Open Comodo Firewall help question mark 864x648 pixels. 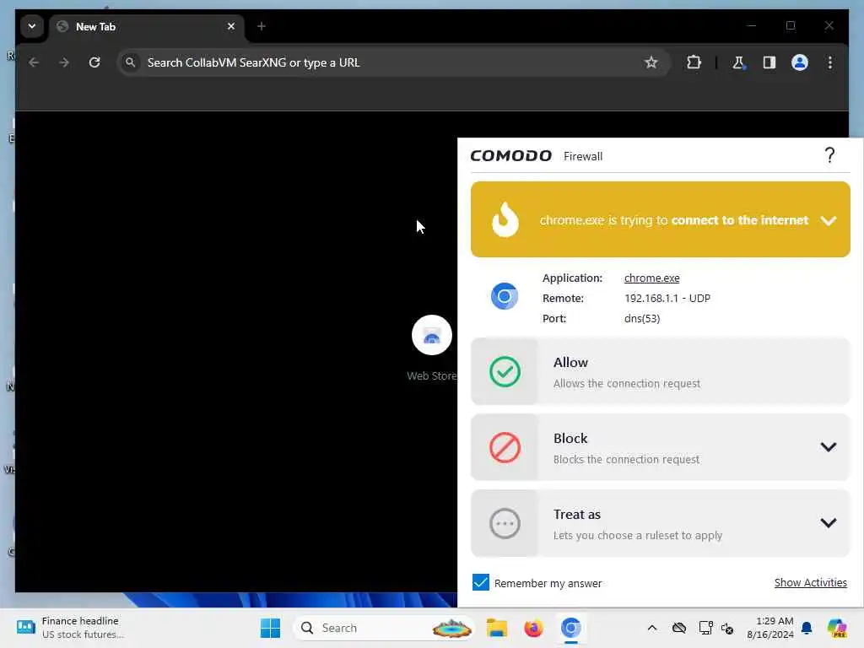[x=829, y=155]
